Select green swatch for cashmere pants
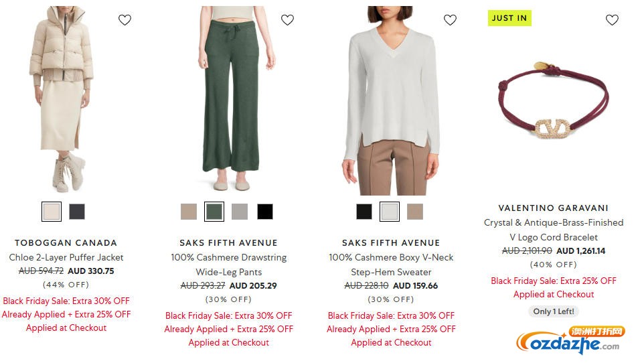The width and height of the screenshot is (640, 363). click(214, 212)
